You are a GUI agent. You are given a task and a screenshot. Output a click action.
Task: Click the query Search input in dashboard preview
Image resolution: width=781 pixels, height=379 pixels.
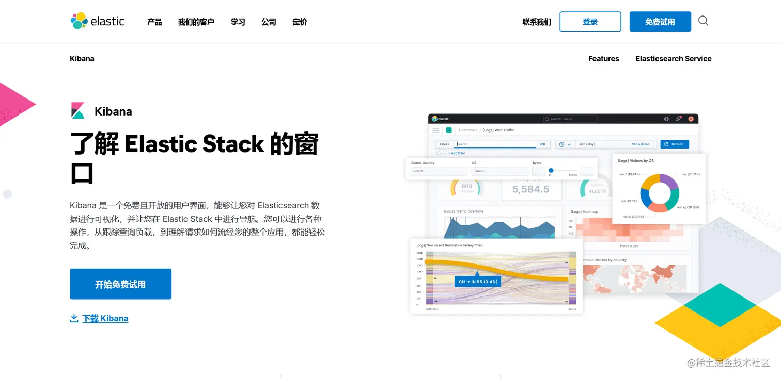[x=496, y=144]
